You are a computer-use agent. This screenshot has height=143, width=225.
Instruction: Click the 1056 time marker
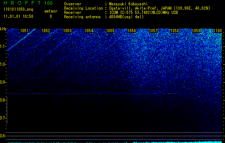click(x=132, y=31)
